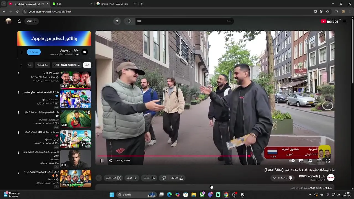
Task: Open the Create (إنشاء) button
Action: [x=32, y=21]
